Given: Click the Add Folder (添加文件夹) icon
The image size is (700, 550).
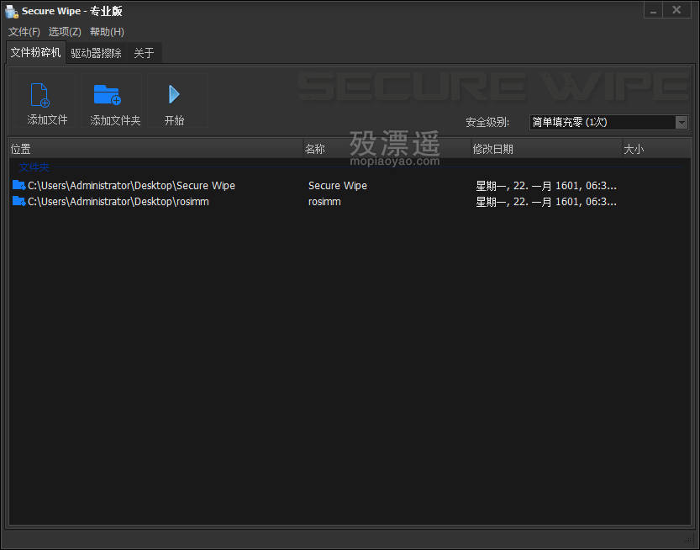Looking at the screenshot, I should tap(108, 94).
